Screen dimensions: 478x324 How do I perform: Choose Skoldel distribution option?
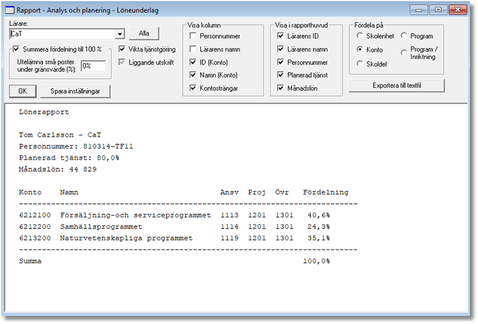click(x=360, y=63)
